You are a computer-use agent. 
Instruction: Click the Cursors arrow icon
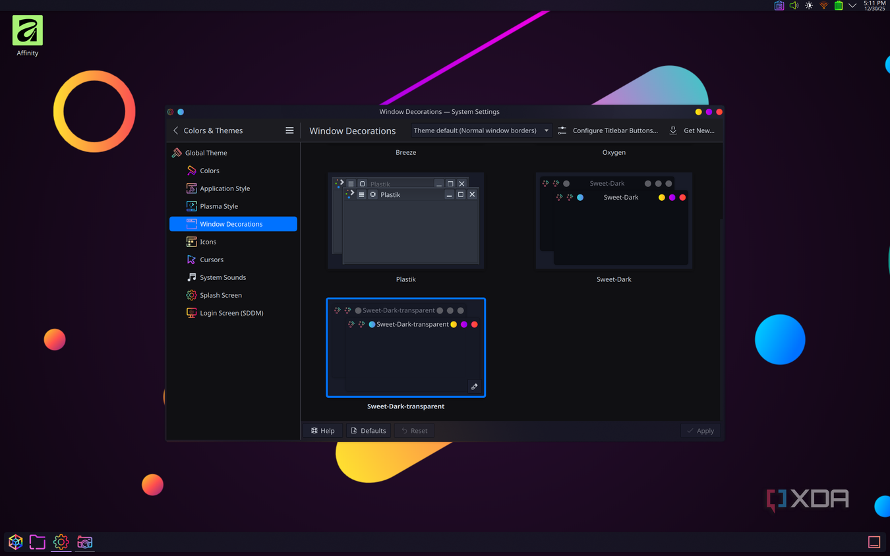pyautogui.click(x=191, y=260)
